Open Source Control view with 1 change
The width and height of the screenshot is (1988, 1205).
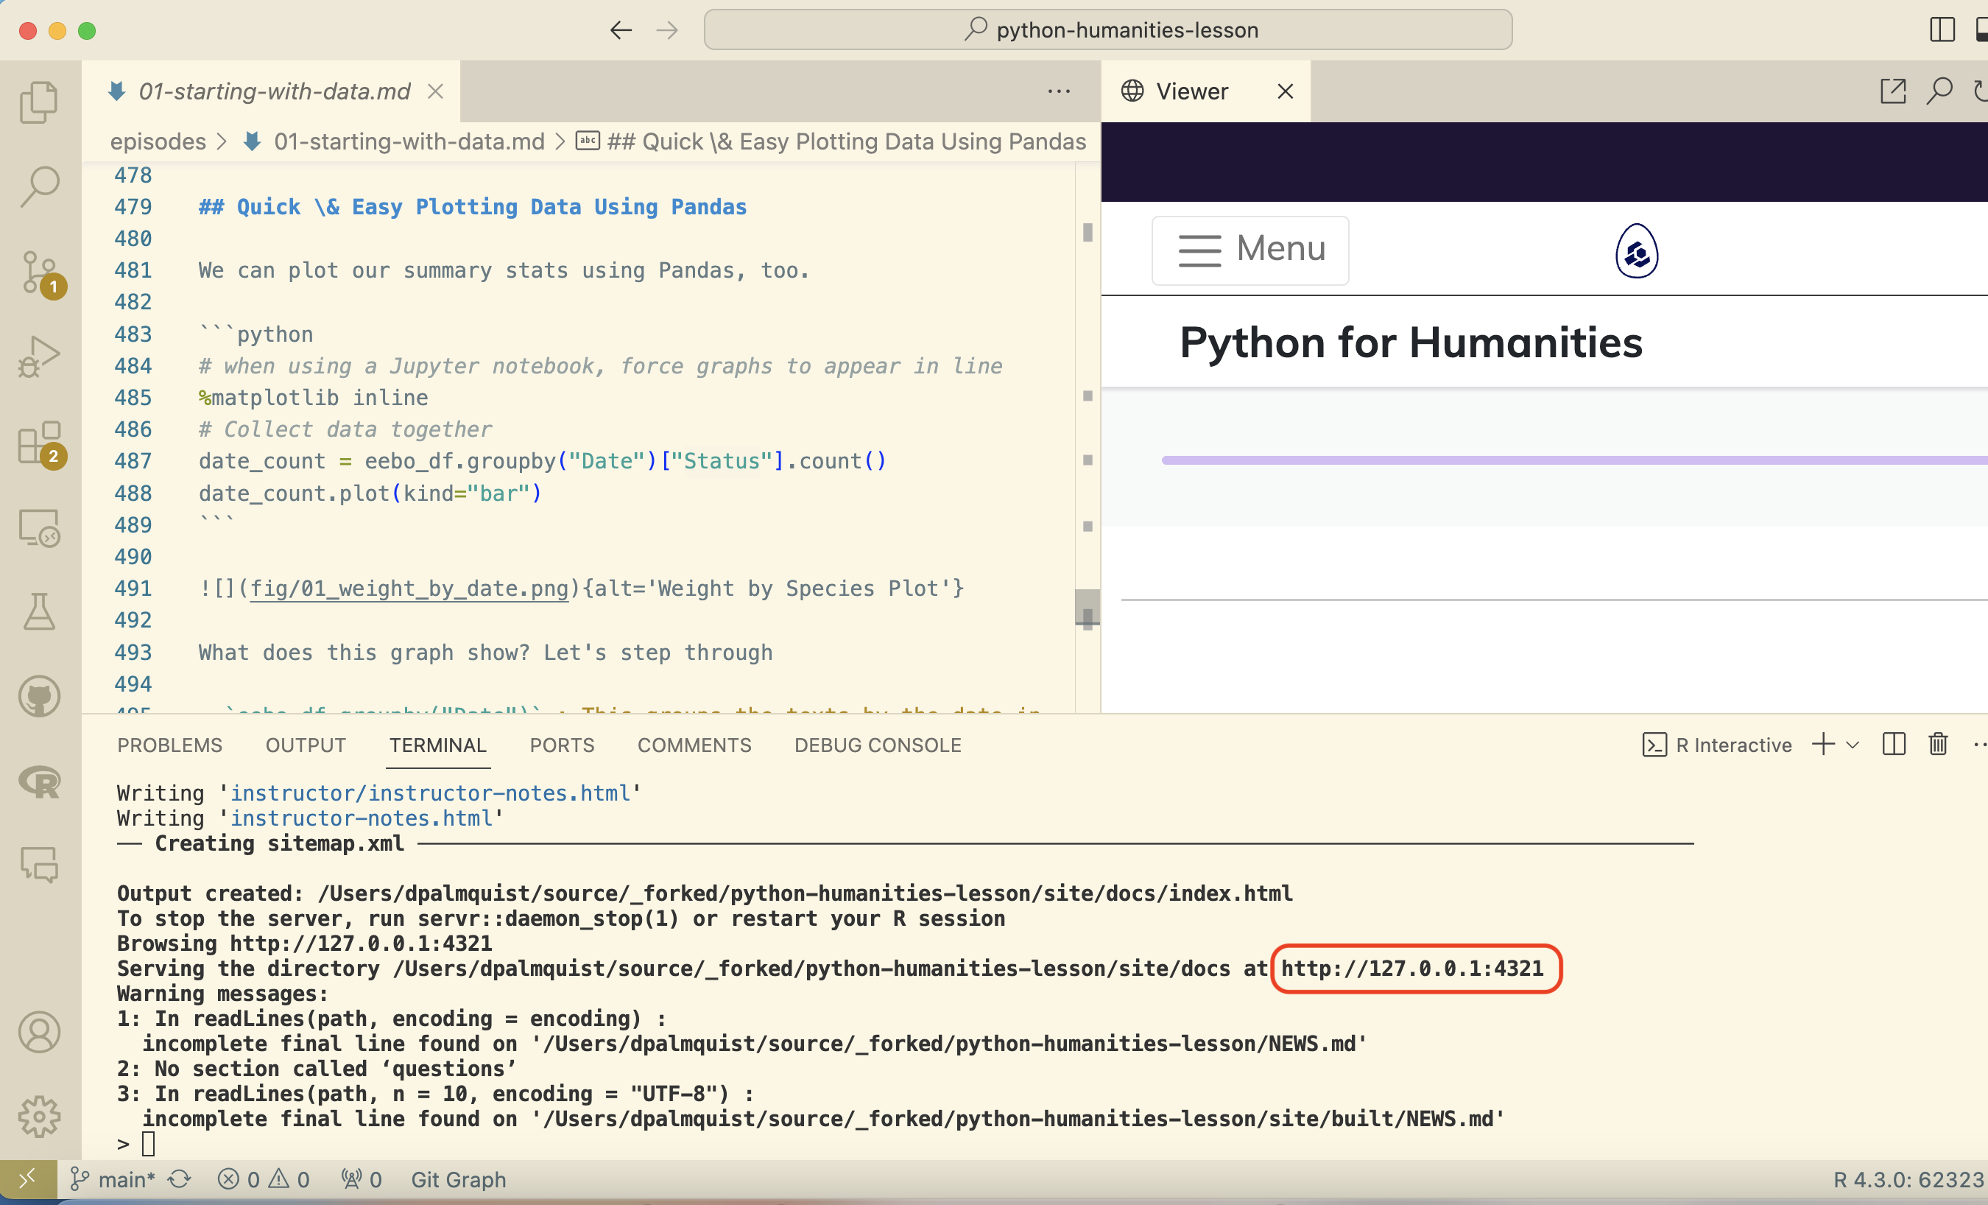tap(40, 273)
